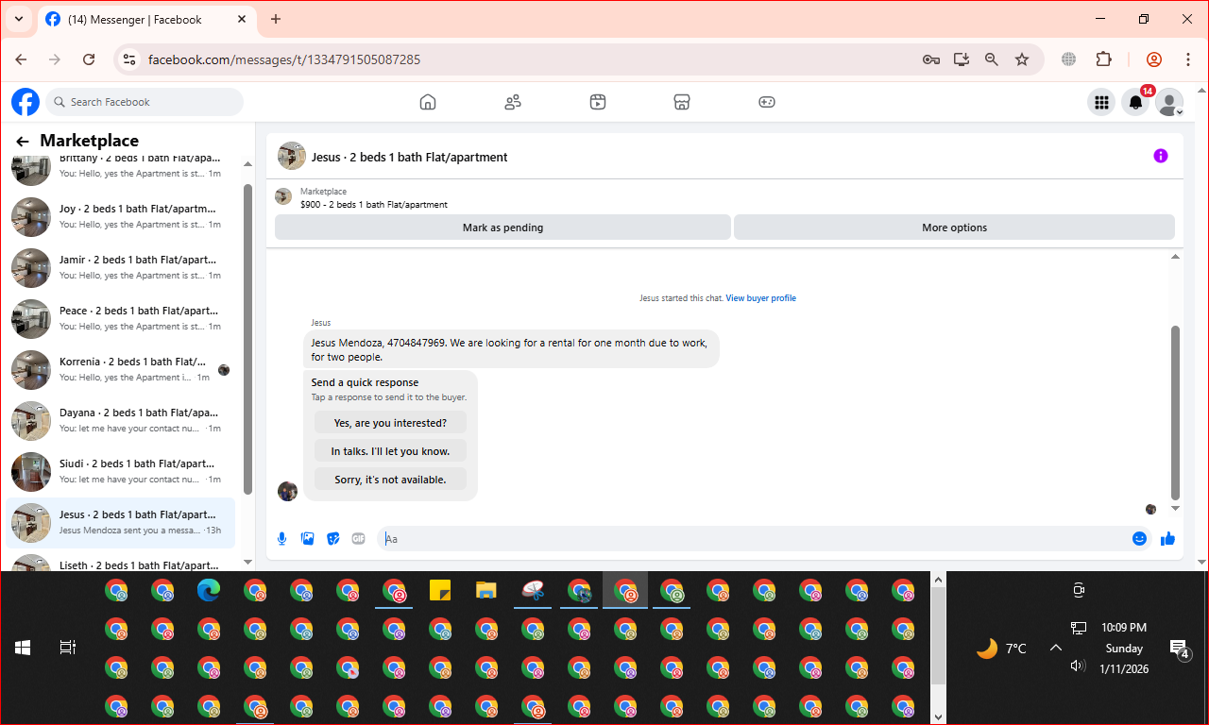This screenshot has width=1209, height=725.
Task: Open the Chrome profile icon
Action: pos(1154,59)
